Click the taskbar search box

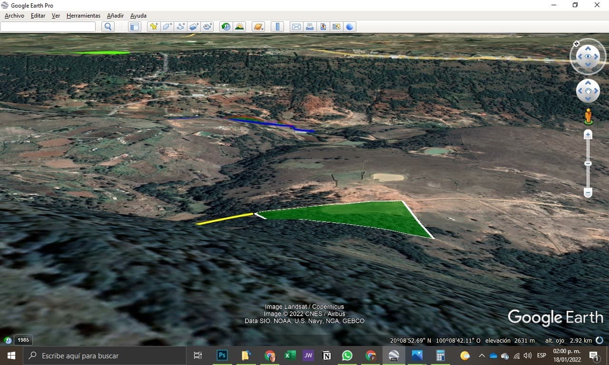pos(104,355)
